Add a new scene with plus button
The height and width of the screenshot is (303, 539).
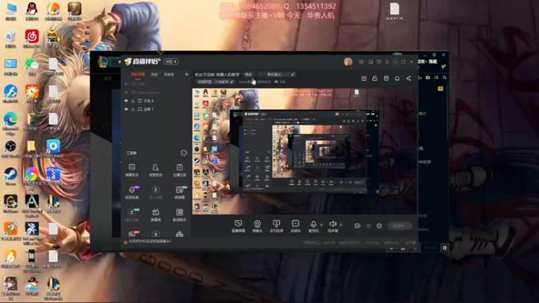[x=187, y=74]
